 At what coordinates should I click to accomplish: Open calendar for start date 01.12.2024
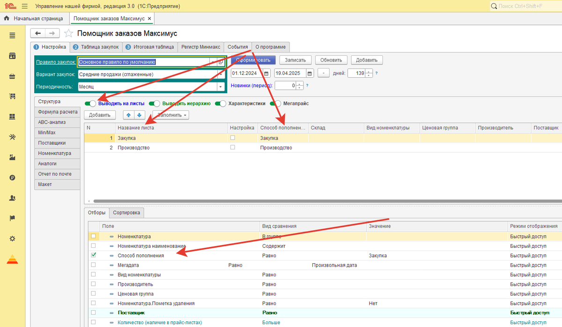[266, 74]
